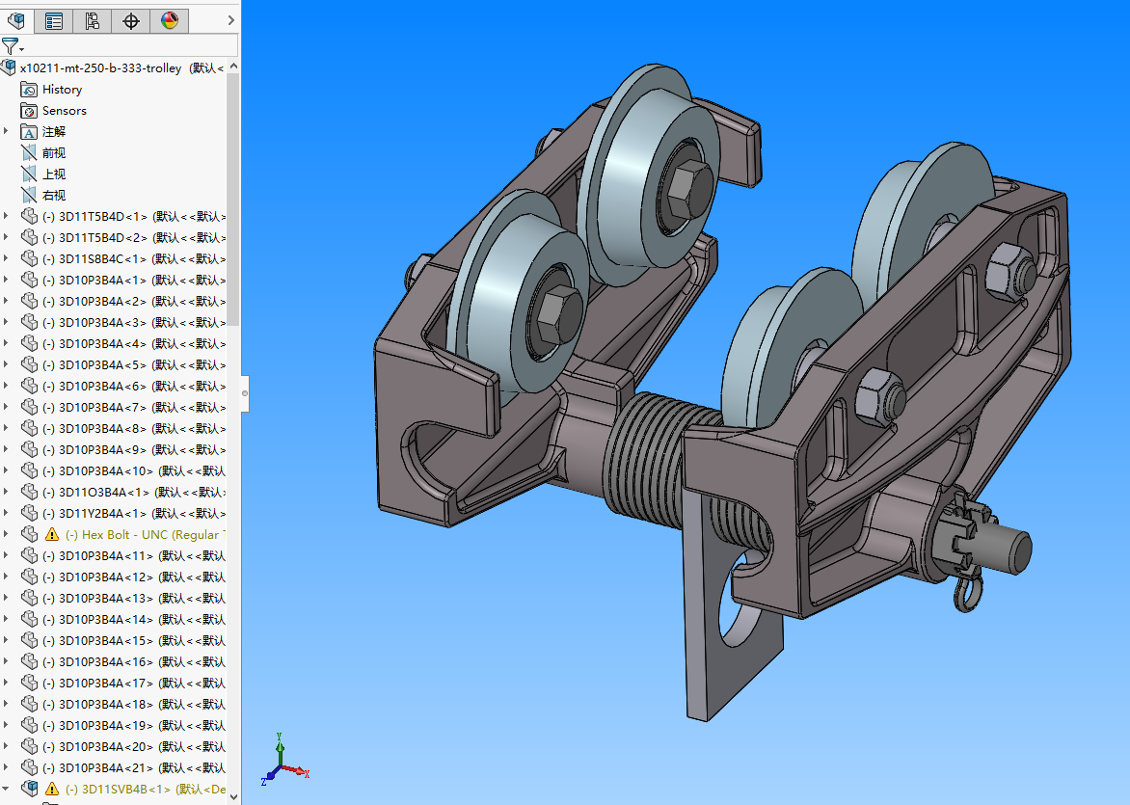
Task: Expand hidden manager tabs with the chevron arrow
Action: (x=230, y=20)
